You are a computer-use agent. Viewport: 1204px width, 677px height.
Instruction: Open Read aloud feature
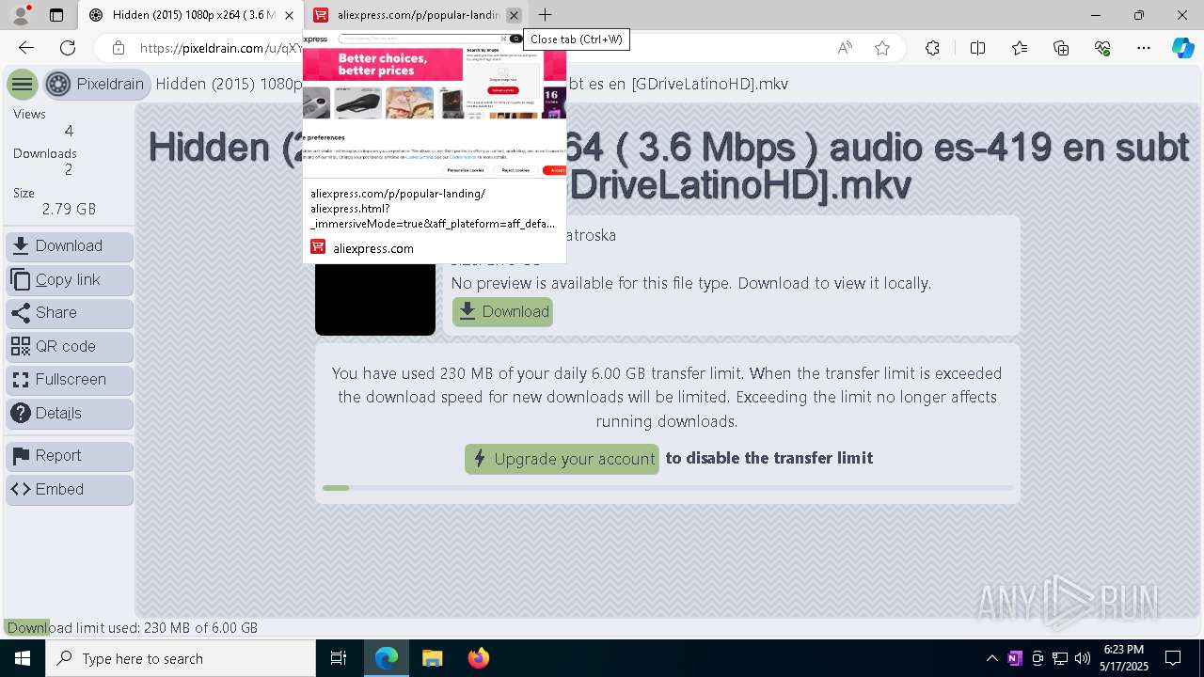tap(845, 48)
